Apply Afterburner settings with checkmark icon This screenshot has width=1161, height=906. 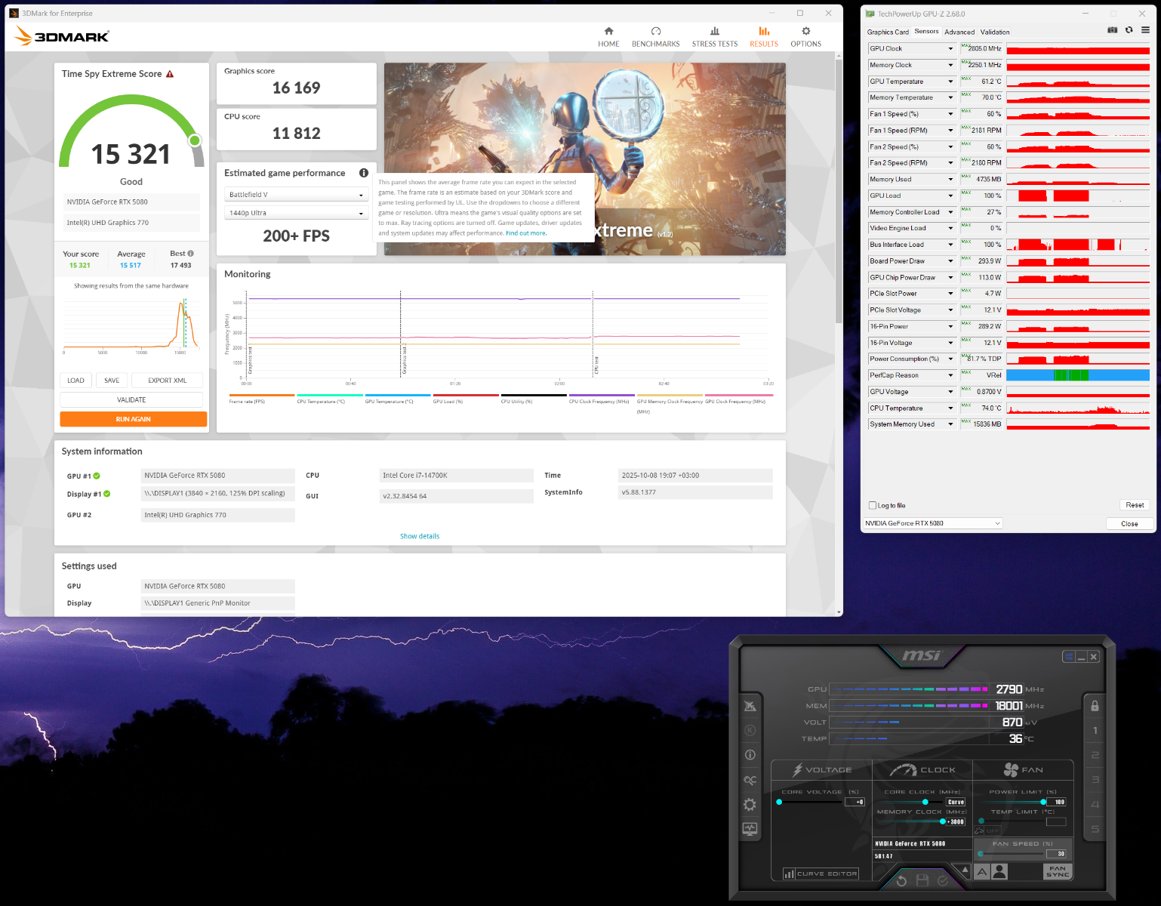(943, 880)
